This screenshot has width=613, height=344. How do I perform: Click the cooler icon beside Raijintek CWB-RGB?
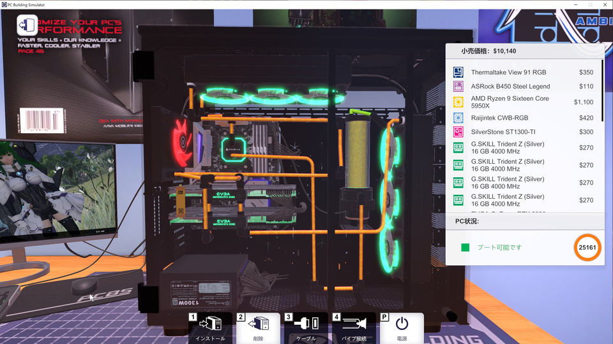tap(458, 118)
